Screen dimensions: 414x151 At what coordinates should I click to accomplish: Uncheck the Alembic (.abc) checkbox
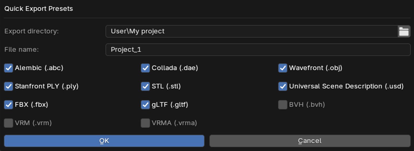(x=8, y=68)
